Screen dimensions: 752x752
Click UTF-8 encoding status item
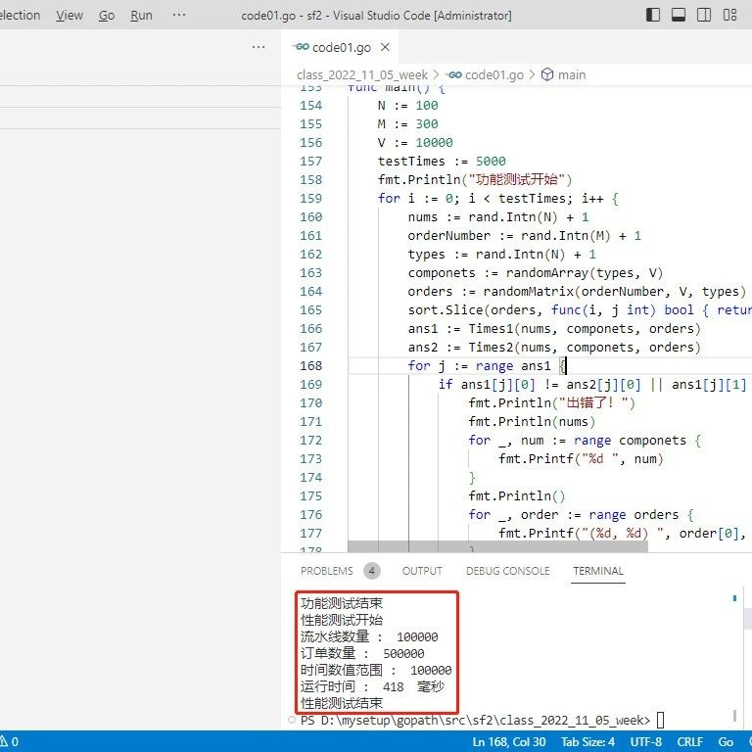[645, 742]
